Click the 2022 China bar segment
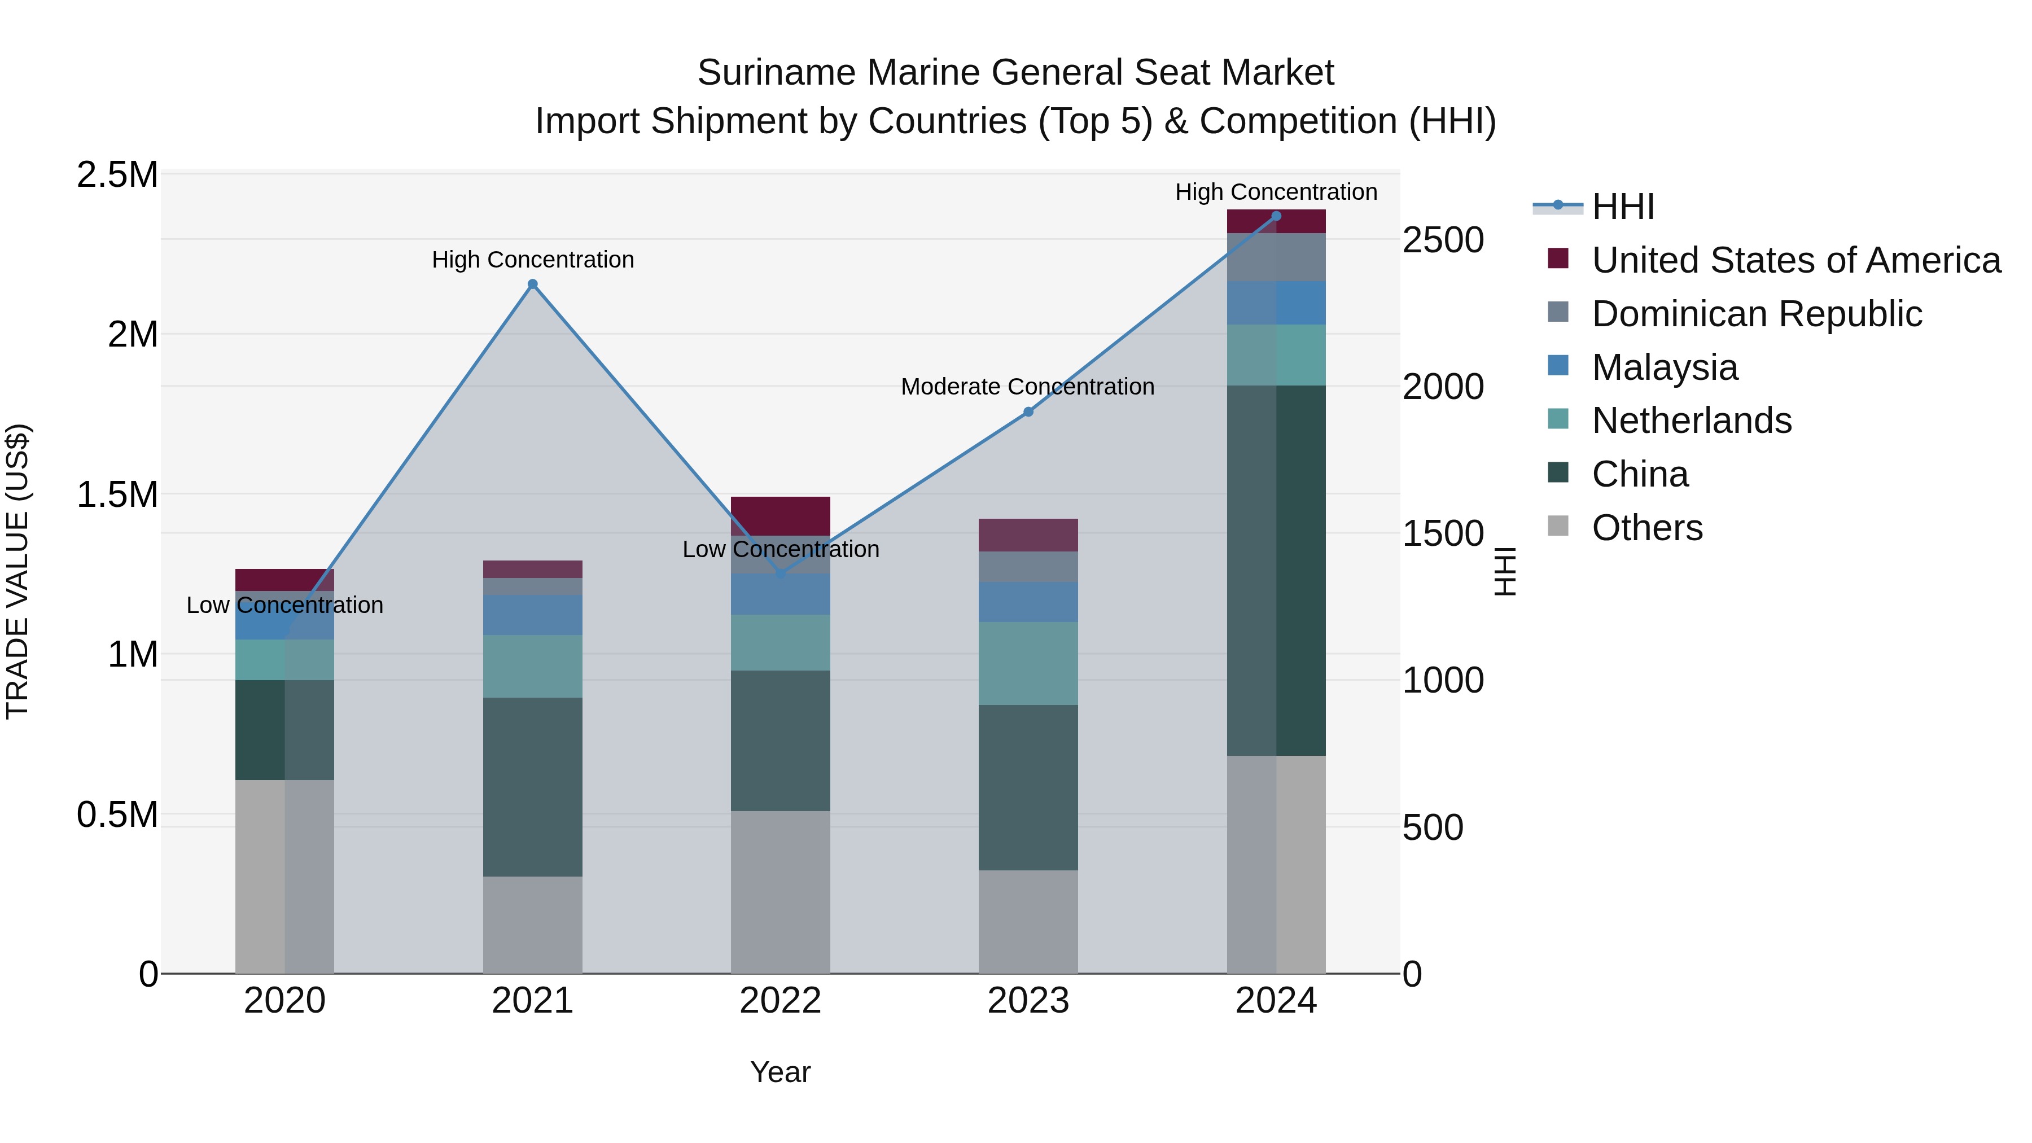Image resolution: width=2032 pixels, height=1143 pixels. click(780, 741)
